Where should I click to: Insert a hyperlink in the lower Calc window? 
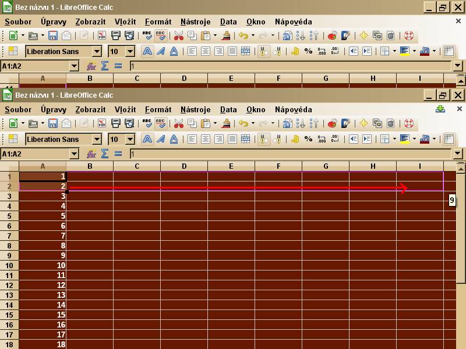287,123
